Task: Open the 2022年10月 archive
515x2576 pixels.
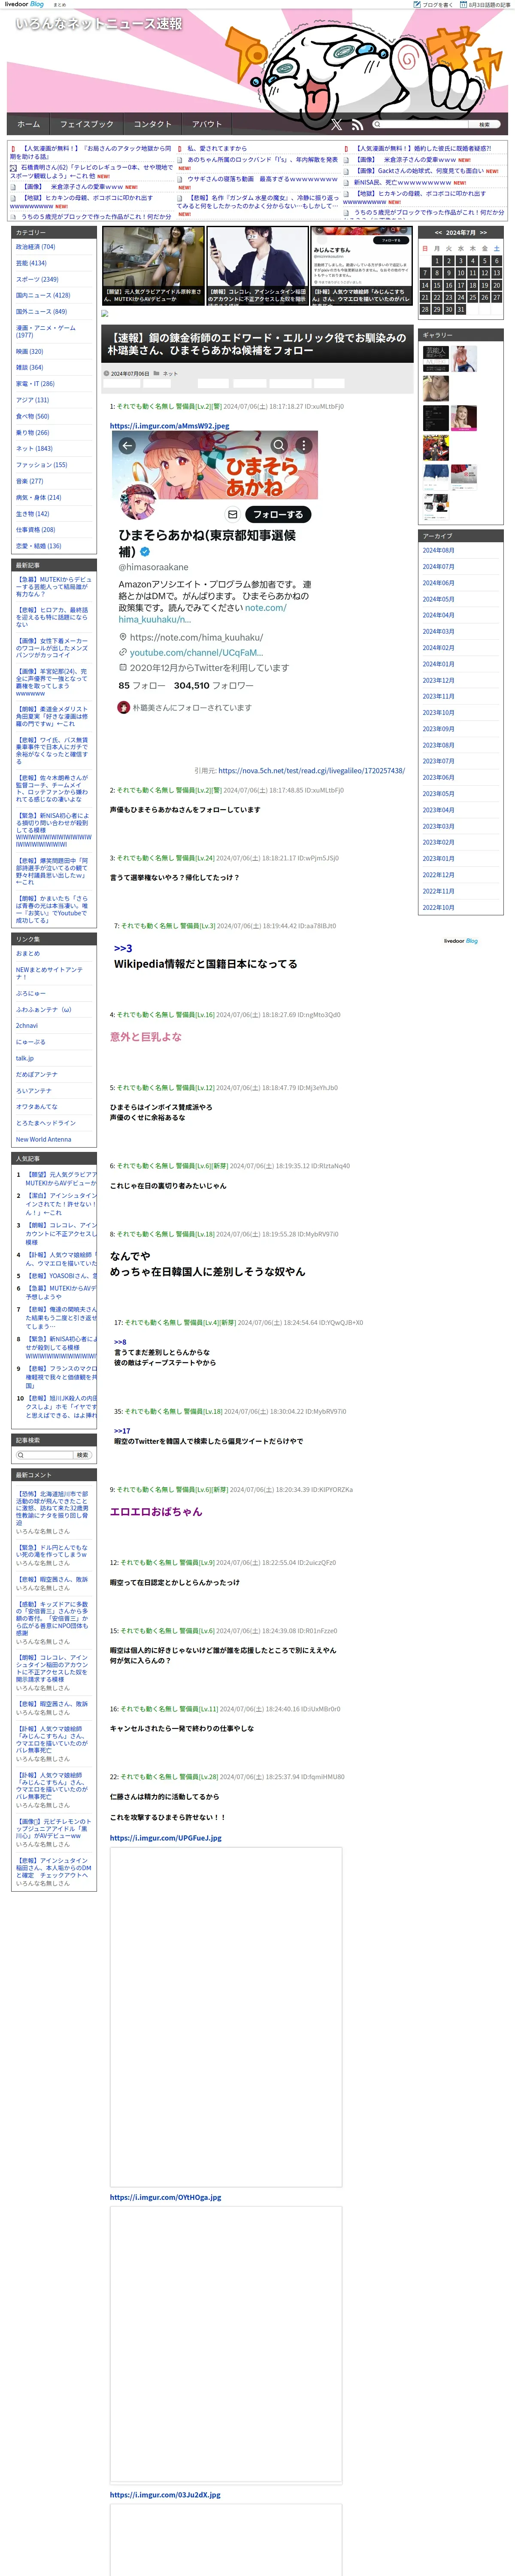Action: click(x=438, y=907)
